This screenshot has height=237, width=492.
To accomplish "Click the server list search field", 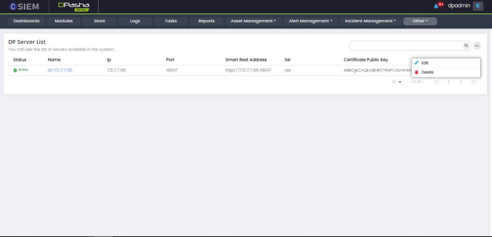I will tap(406, 46).
